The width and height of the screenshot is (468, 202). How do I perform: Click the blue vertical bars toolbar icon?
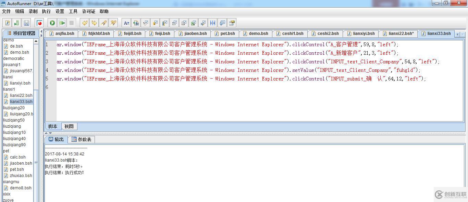point(213,23)
